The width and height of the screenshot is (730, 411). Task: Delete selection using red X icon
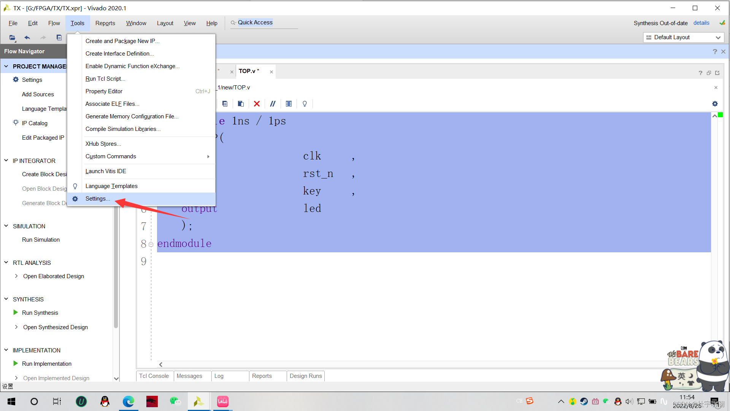[x=257, y=104]
